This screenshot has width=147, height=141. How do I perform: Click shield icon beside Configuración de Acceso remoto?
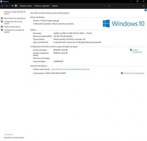[2, 22]
